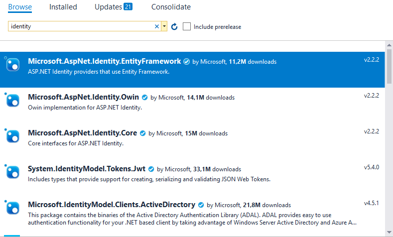Click verified checkmark beside Microsoft.AspNet.Identity.Owin

pyautogui.click(x=144, y=98)
